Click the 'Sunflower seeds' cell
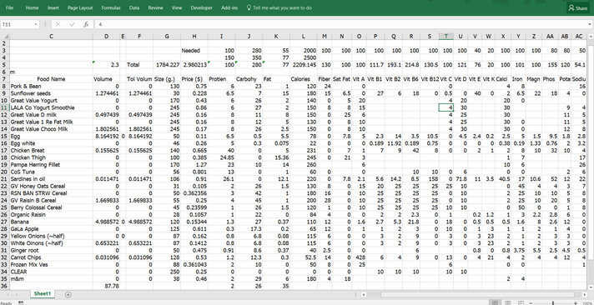Image resolution: width=594 pixels, height=305 pixels. [51, 93]
